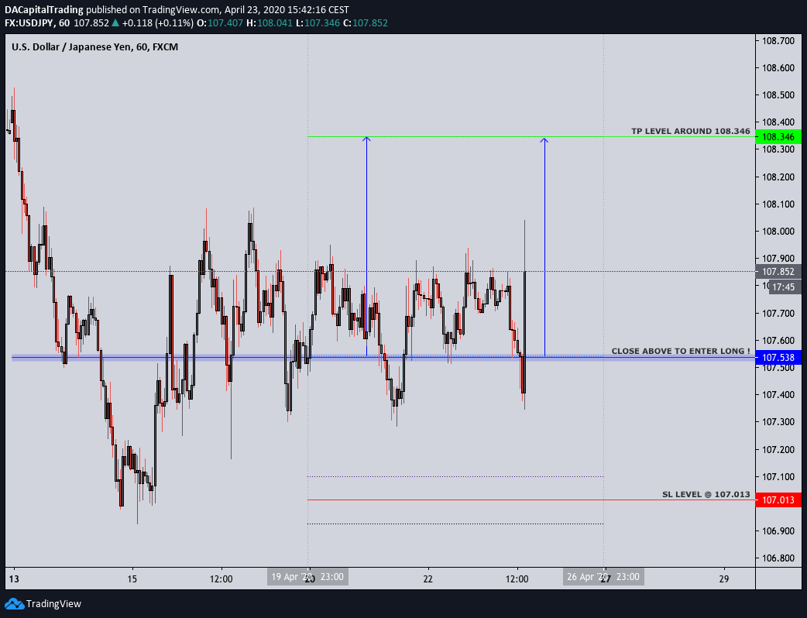This screenshot has width=807, height=618.
Task: Click the close value C:107.852
Action: pyautogui.click(x=366, y=23)
